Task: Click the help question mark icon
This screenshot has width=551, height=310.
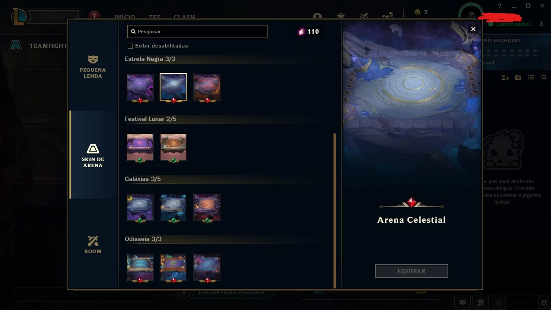Action: (x=500, y=6)
